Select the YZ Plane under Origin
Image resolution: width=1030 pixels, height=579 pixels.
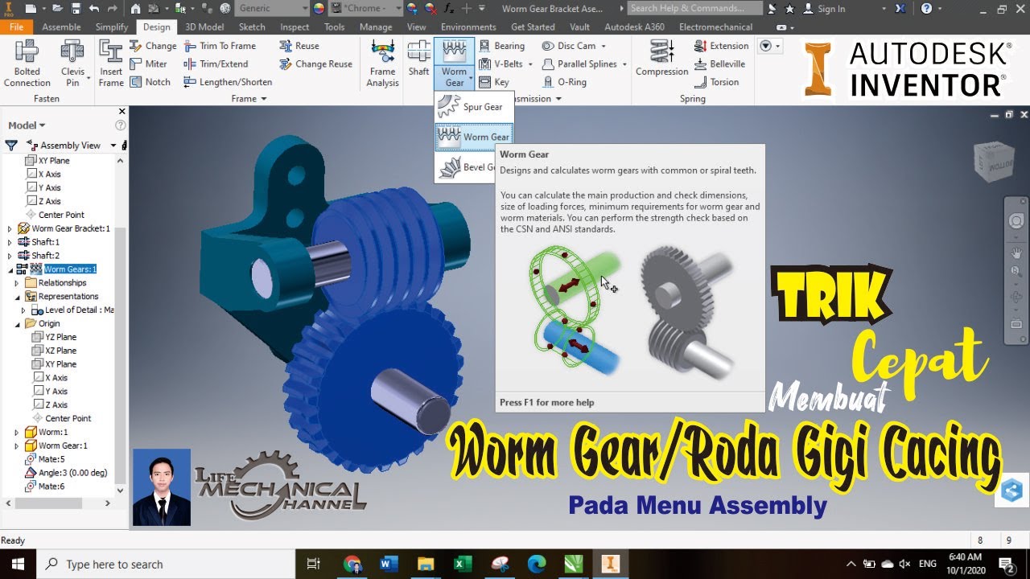[x=54, y=337]
